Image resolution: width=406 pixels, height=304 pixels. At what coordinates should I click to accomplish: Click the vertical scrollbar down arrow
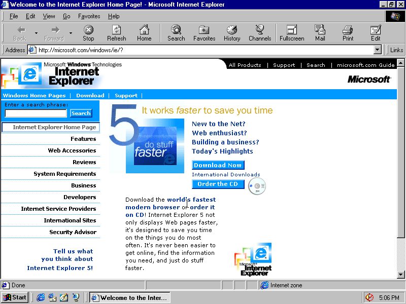pos(400,274)
